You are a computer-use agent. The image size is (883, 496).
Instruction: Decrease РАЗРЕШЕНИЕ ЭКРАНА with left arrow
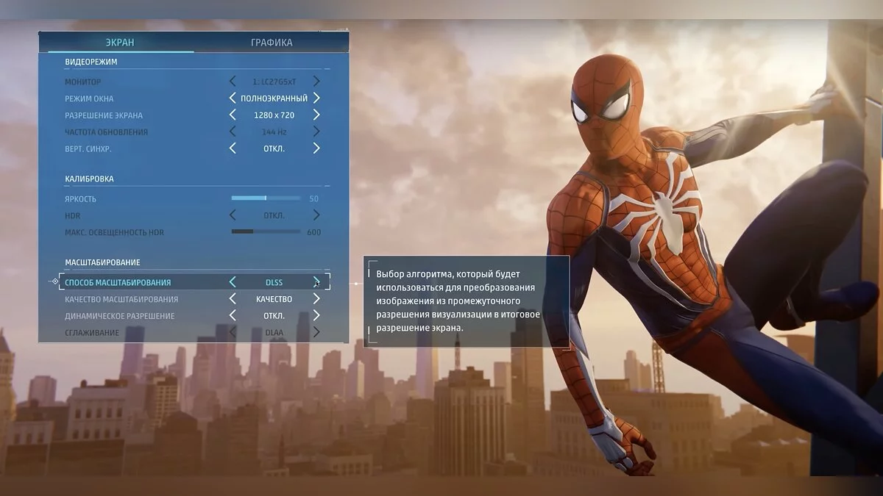coord(233,115)
